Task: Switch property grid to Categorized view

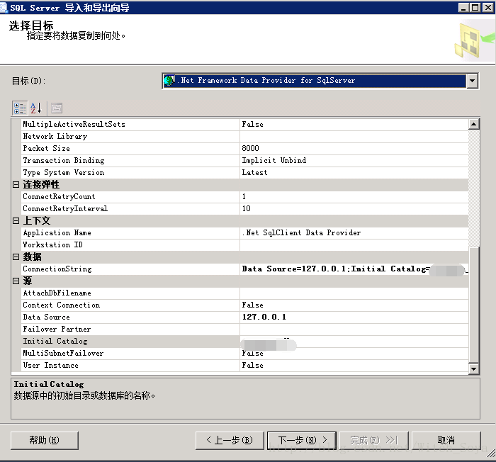Action: (x=20, y=108)
